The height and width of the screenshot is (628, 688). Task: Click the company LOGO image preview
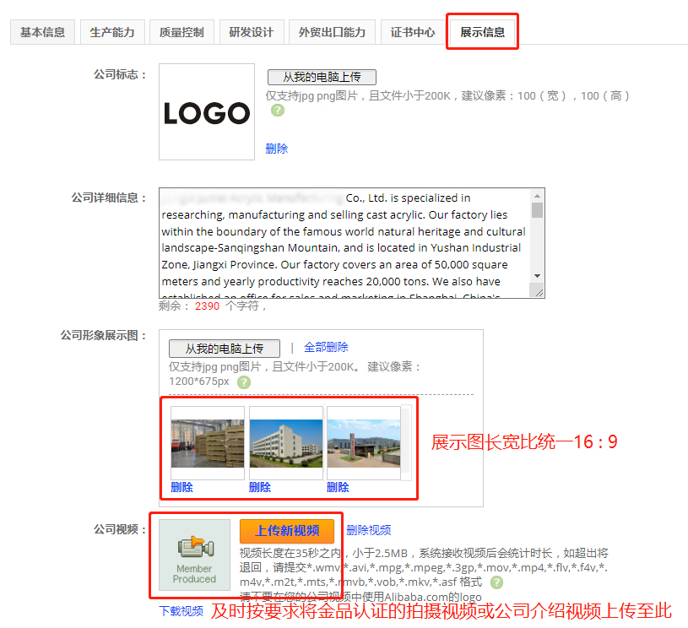pos(206,112)
